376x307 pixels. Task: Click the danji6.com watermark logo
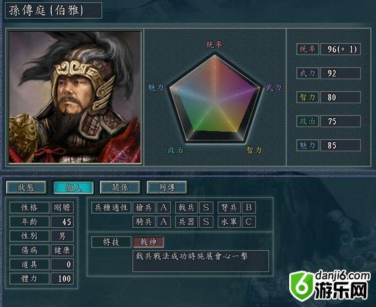[329, 286]
